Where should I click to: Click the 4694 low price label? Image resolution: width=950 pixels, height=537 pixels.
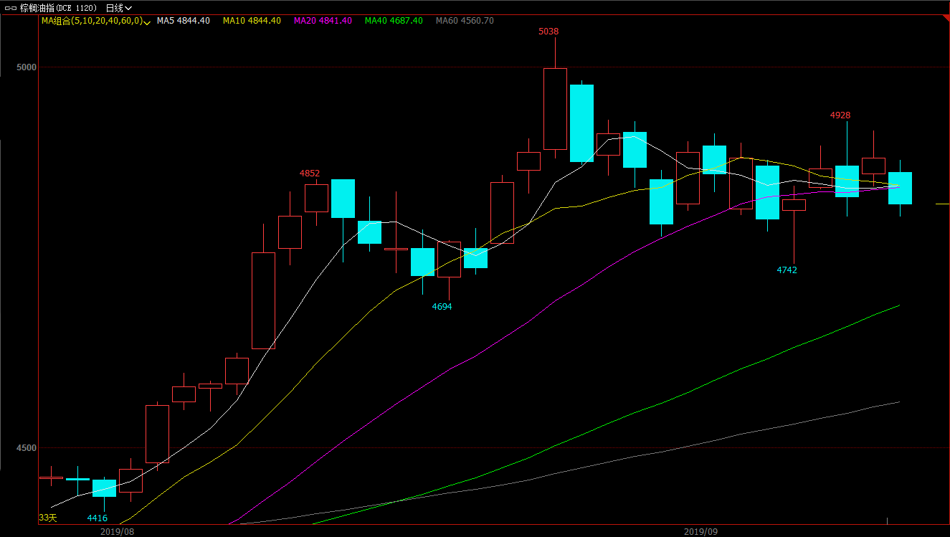click(x=442, y=307)
